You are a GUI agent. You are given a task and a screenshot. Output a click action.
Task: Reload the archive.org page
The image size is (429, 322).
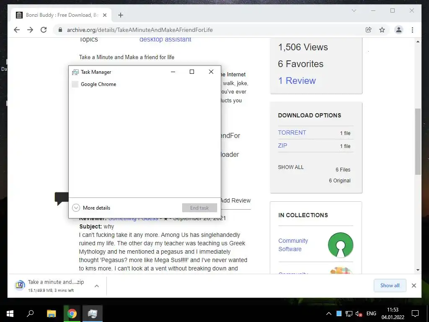tap(44, 30)
